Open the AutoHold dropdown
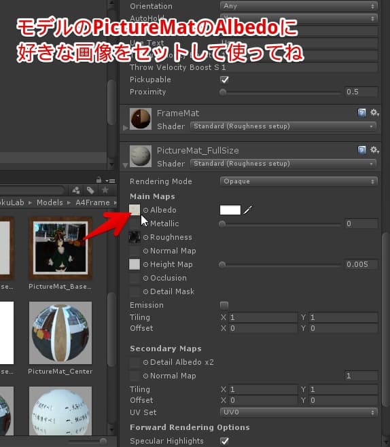This screenshot has height=447, width=390. [x=299, y=18]
